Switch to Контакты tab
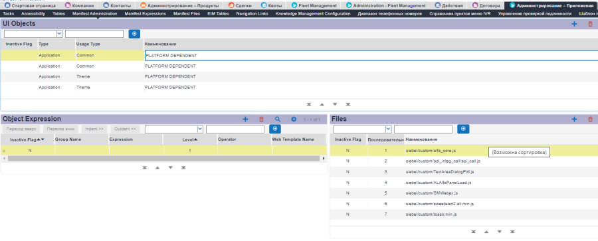This screenshot has width=598, height=241. click(x=117, y=6)
